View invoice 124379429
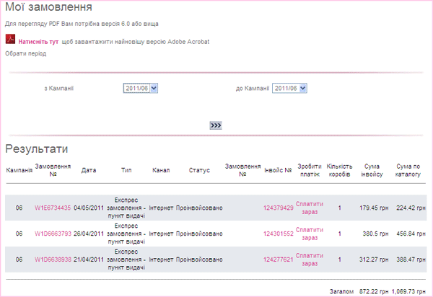 pos(278,208)
